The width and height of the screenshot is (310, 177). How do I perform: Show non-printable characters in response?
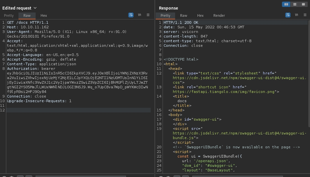tap(297, 15)
